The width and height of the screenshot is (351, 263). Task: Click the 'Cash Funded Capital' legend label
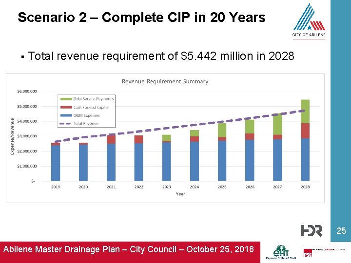coord(91,107)
